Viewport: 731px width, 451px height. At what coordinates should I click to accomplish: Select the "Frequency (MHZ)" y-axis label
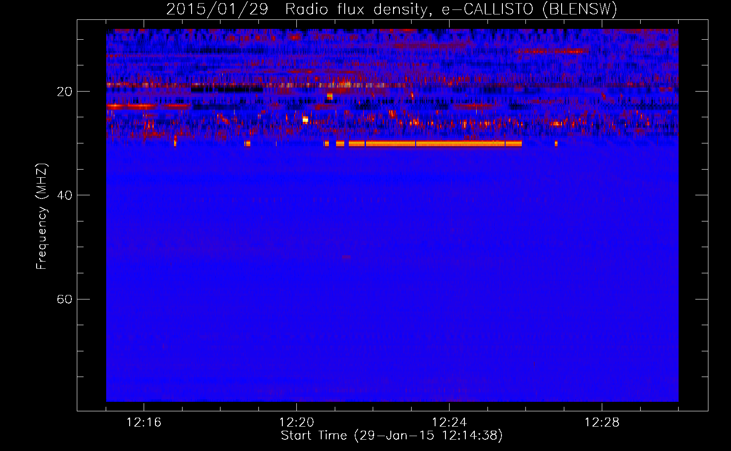pos(42,216)
